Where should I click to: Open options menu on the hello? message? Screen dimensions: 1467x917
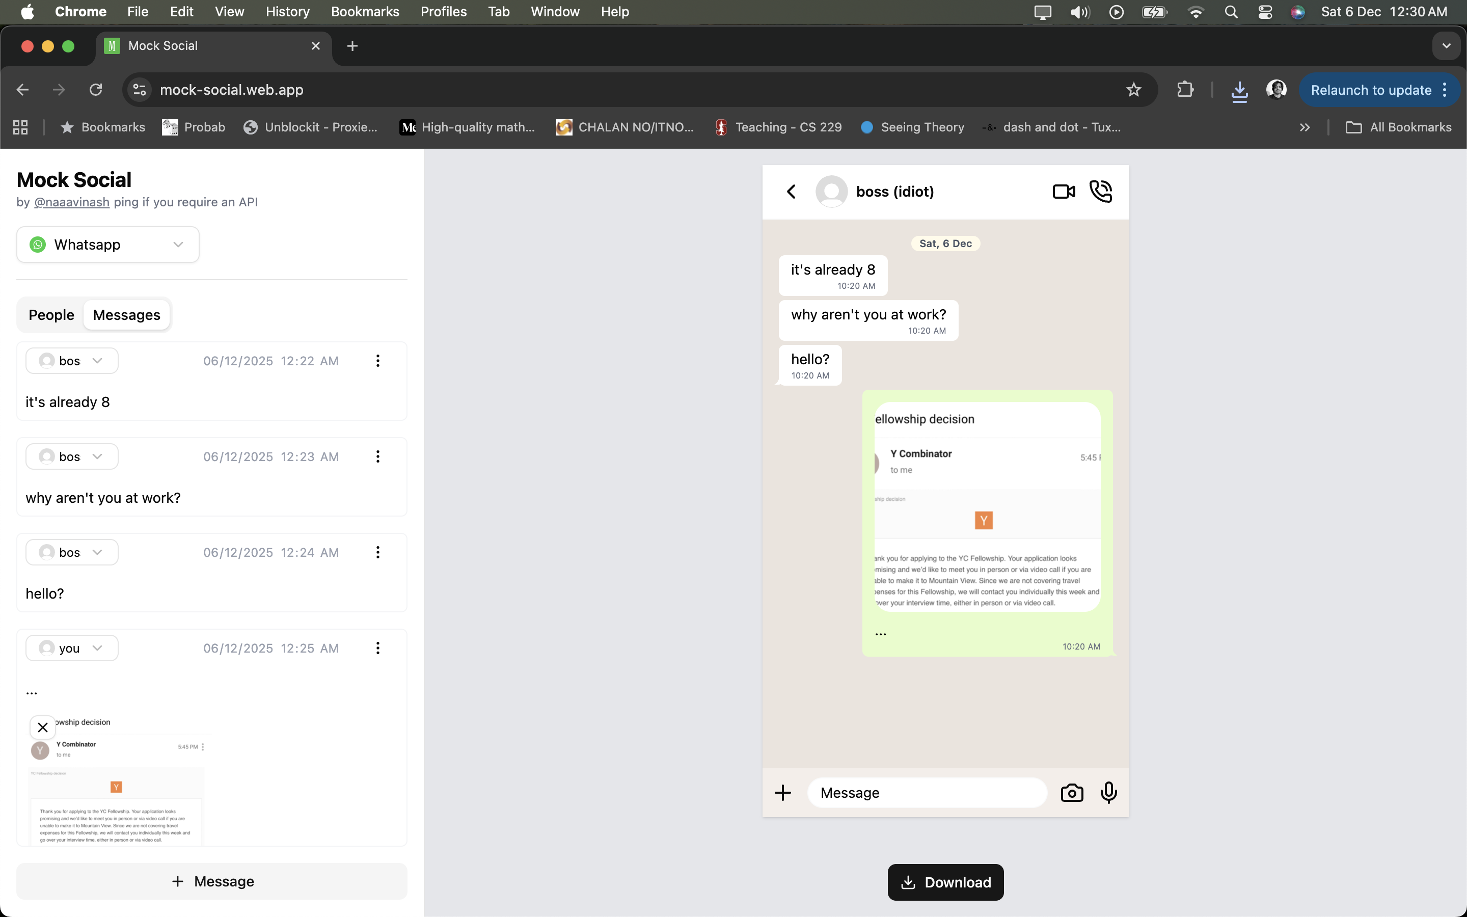[377, 552]
